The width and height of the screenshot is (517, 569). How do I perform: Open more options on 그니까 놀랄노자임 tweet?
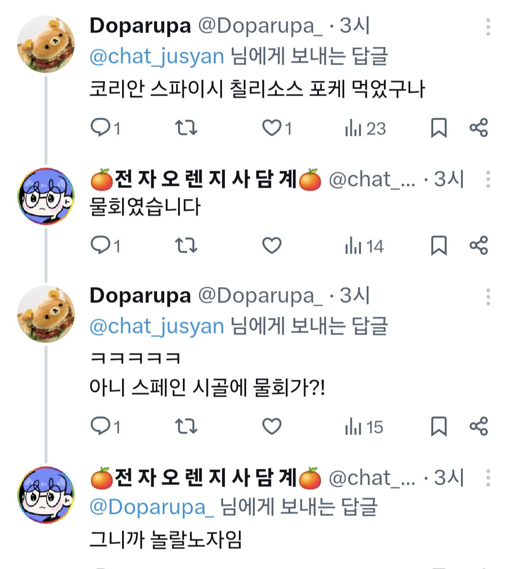click(488, 478)
